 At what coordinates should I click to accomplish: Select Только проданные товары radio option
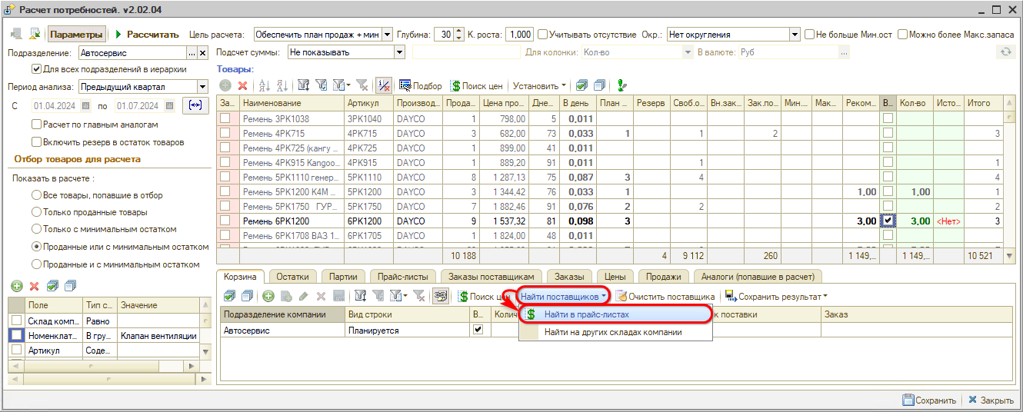coord(36,212)
